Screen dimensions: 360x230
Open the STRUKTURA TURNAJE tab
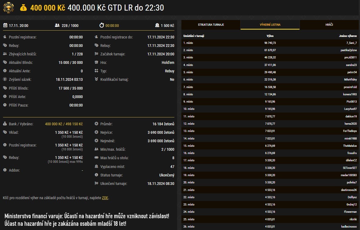(x=210, y=25)
